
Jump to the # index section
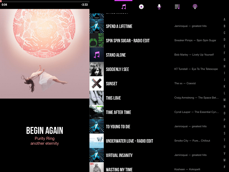point(224,167)
